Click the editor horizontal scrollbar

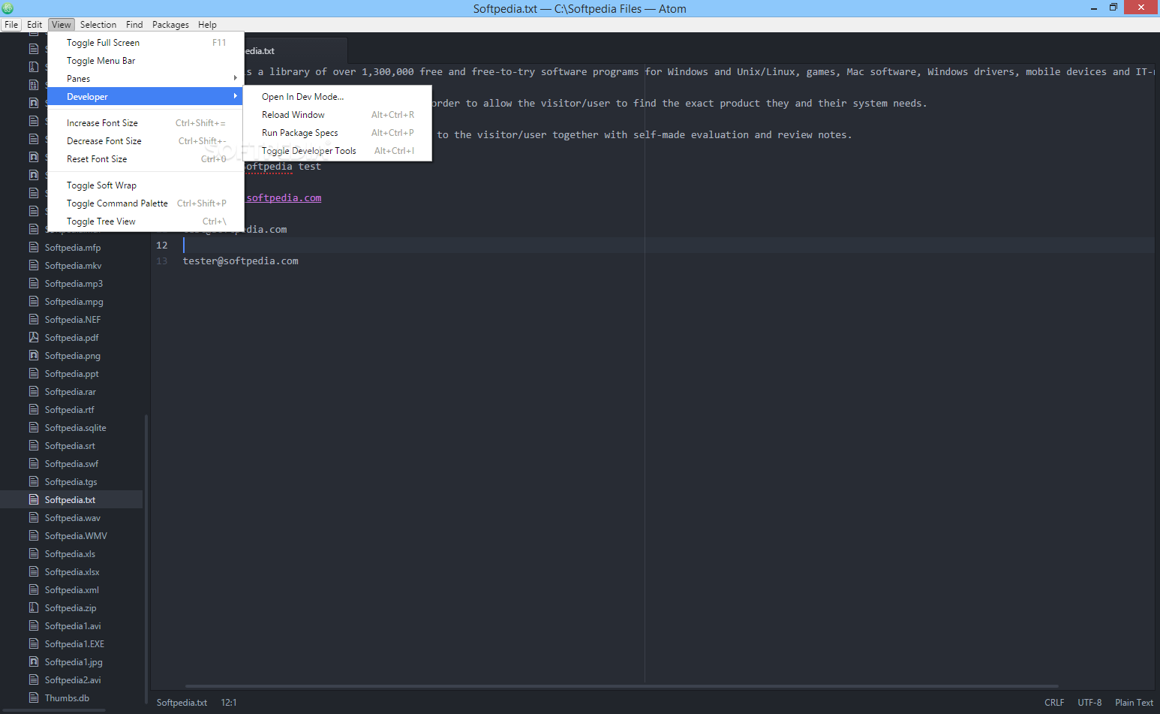621,686
